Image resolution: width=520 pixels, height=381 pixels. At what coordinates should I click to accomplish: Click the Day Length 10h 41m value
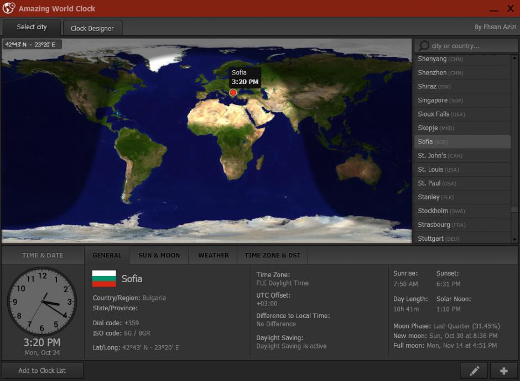pyautogui.click(x=406, y=309)
